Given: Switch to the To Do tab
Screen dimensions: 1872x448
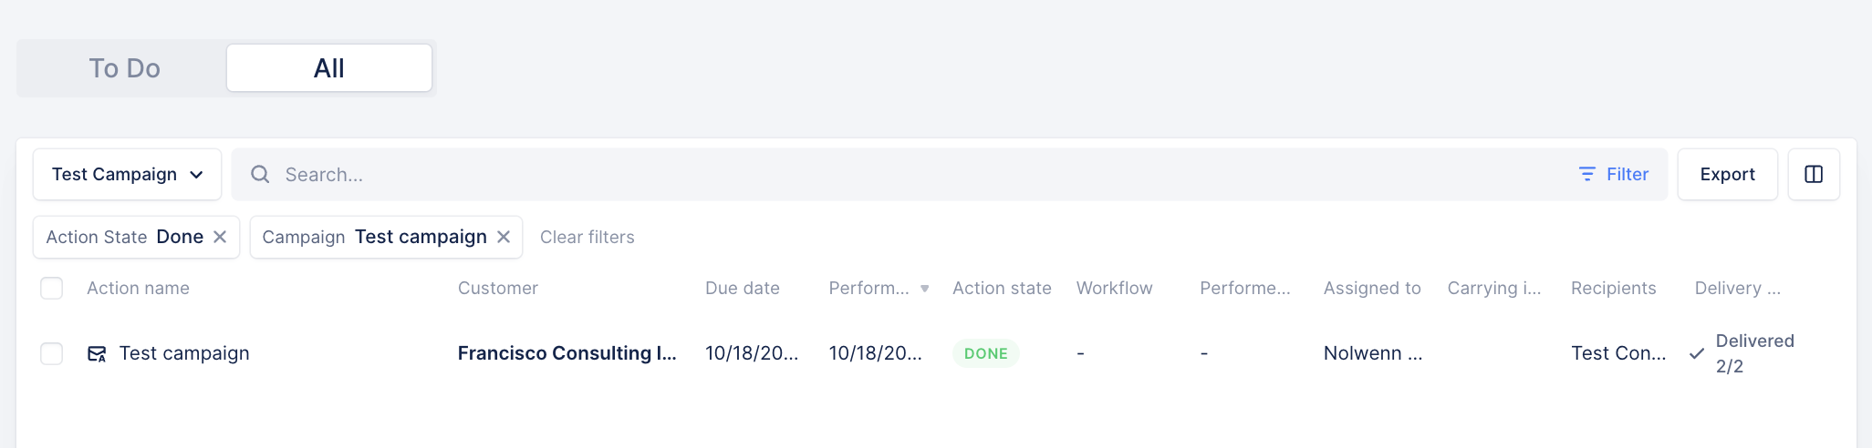Looking at the screenshot, I should [124, 68].
